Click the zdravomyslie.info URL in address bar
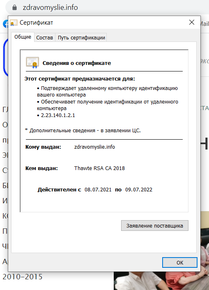The height and width of the screenshot is (290, 209). pos(51,7)
